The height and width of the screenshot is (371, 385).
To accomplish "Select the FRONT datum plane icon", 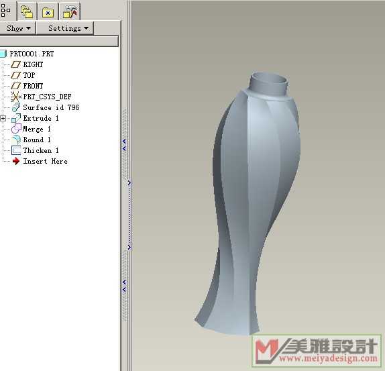I will pyautogui.click(x=15, y=86).
